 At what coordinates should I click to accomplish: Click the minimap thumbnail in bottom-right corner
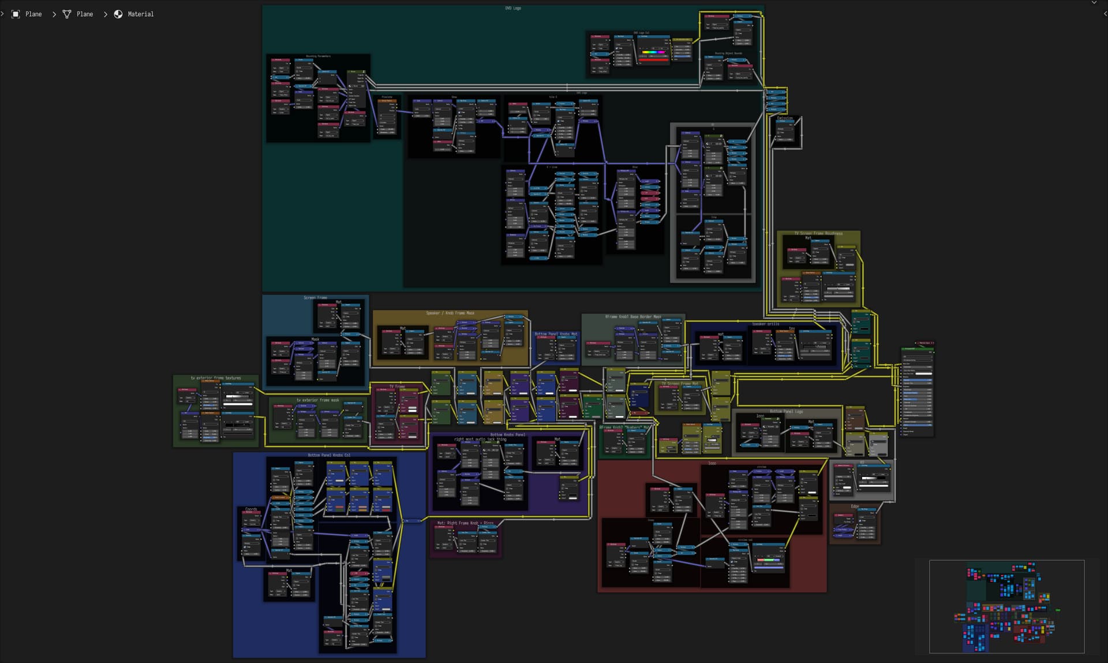pos(1008,608)
